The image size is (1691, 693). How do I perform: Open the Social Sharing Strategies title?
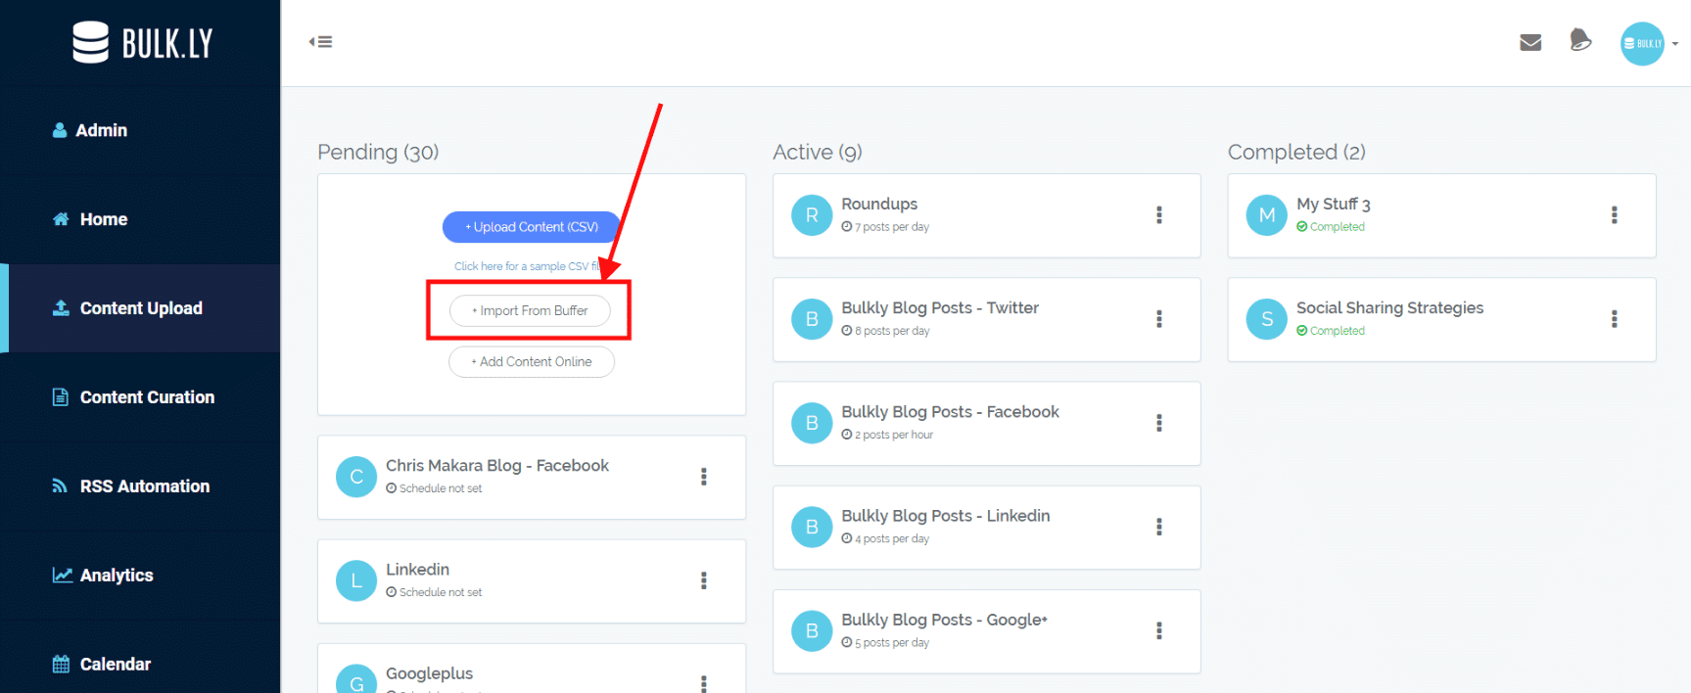1390,308
